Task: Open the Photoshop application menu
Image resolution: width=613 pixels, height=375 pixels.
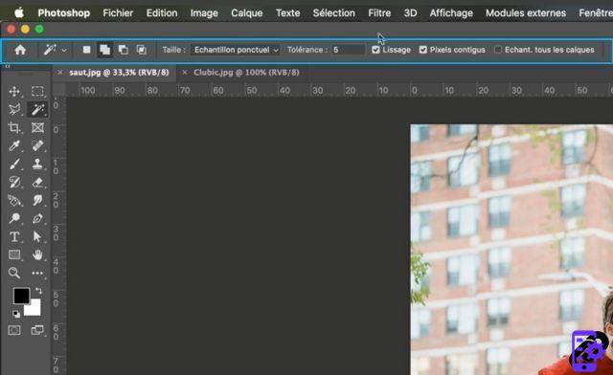Action: click(64, 12)
